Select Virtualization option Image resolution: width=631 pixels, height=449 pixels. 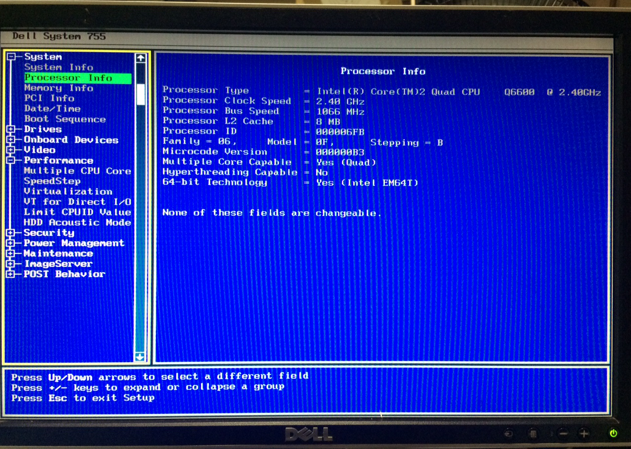pos(68,191)
